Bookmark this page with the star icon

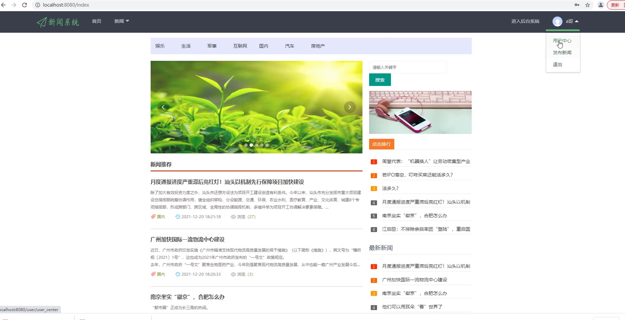coord(588,5)
